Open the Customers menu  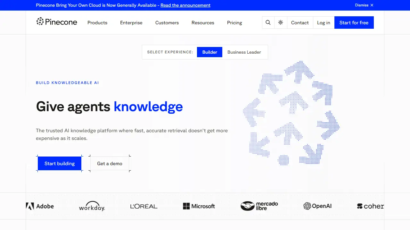pos(167,23)
